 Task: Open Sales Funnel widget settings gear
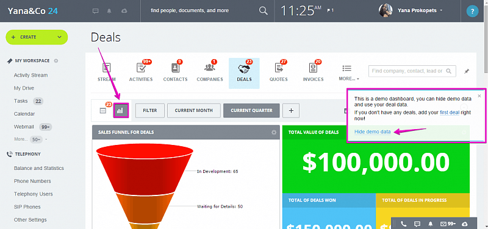pyautogui.click(x=274, y=132)
